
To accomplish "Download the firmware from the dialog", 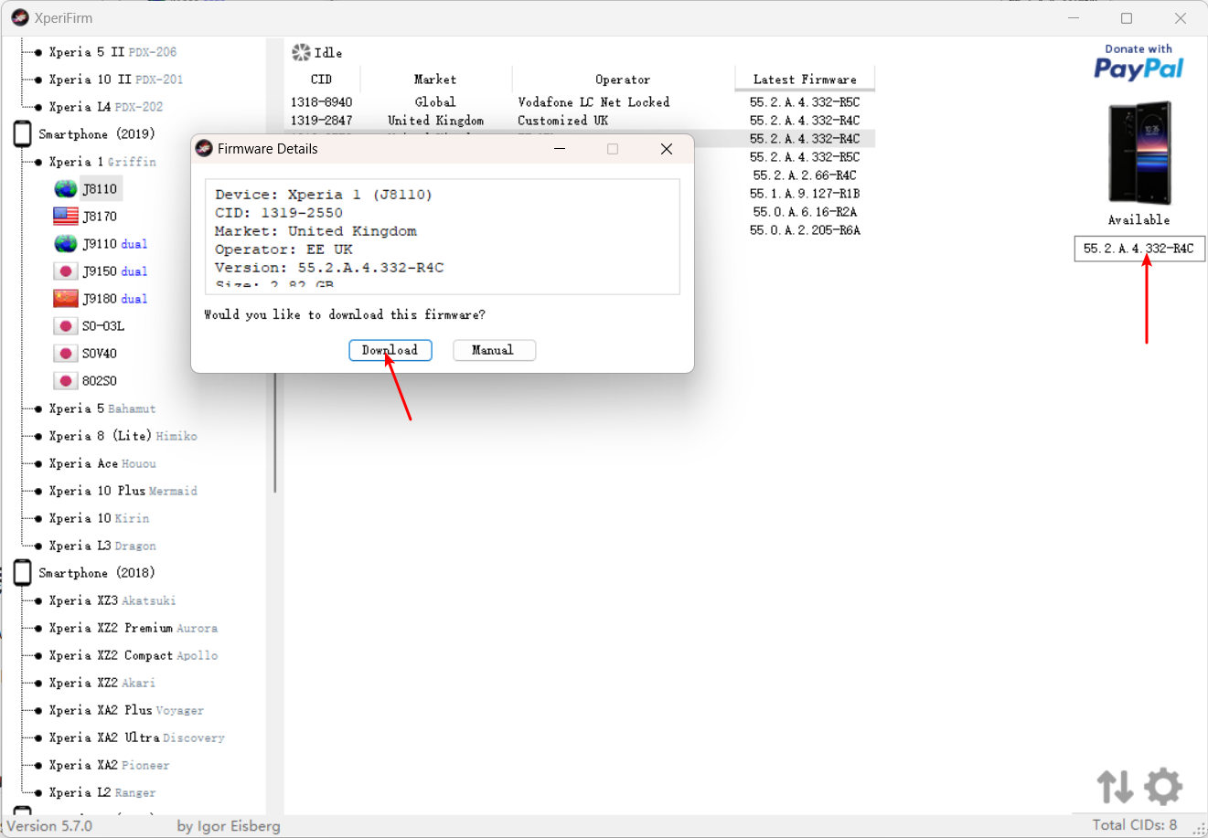I will click(390, 350).
